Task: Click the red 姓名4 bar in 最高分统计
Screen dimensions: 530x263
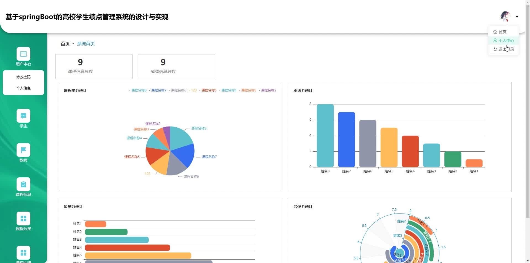Action: (128, 248)
